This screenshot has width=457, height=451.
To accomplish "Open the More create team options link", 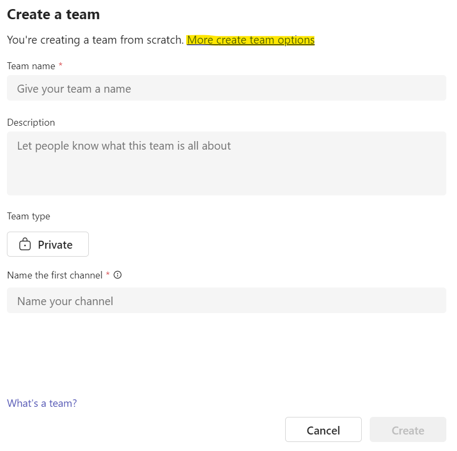I will (251, 40).
